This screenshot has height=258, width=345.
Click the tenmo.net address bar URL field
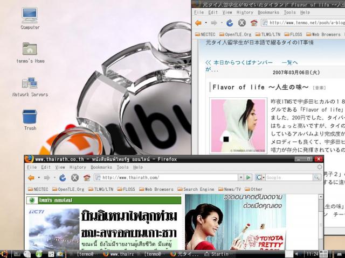point(303,23)
